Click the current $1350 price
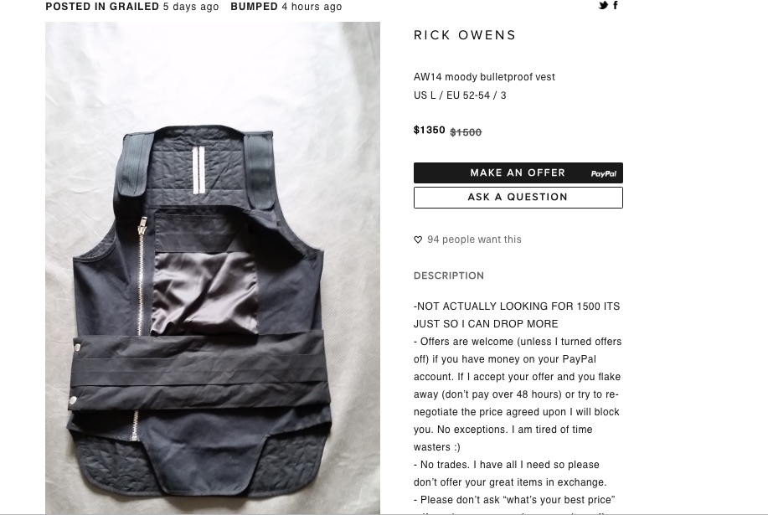Screen dimensions: 768x515 click(x=430, y=130)
